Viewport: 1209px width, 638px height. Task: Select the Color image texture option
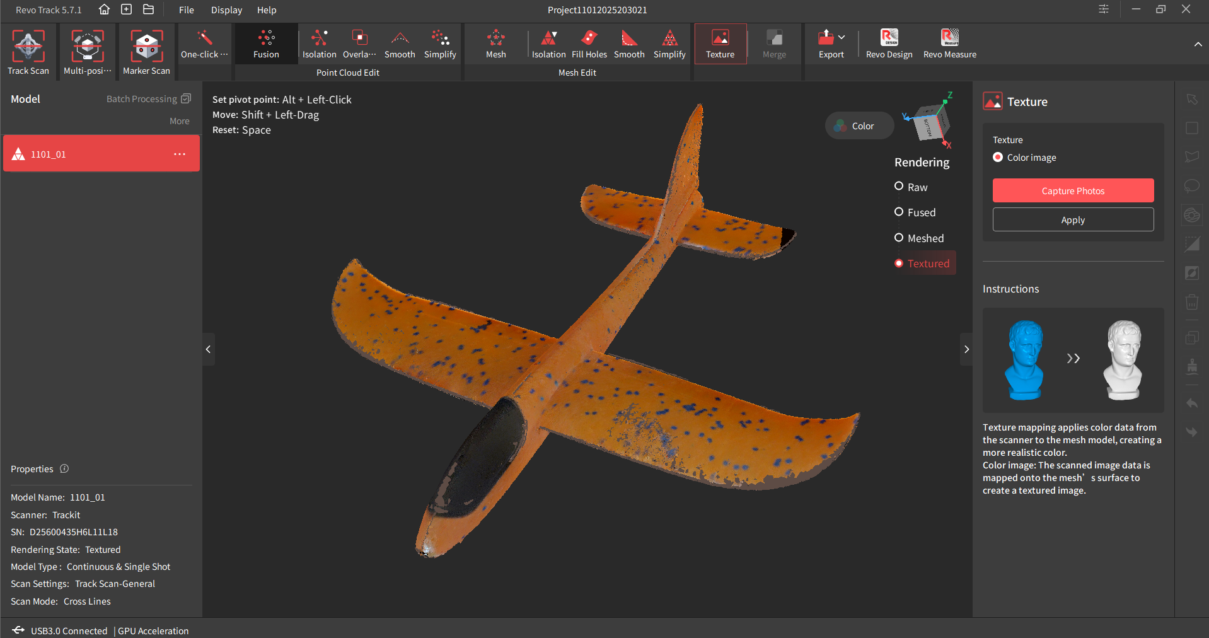click(998, 158)
